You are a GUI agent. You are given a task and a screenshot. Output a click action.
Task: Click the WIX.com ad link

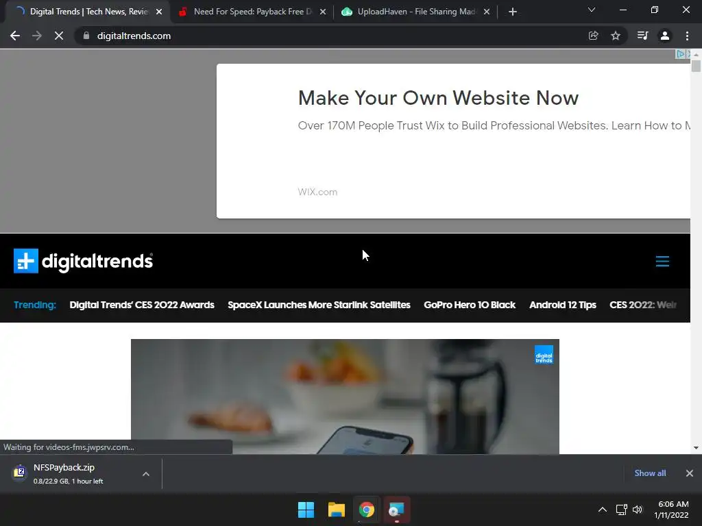click(317, 192)
